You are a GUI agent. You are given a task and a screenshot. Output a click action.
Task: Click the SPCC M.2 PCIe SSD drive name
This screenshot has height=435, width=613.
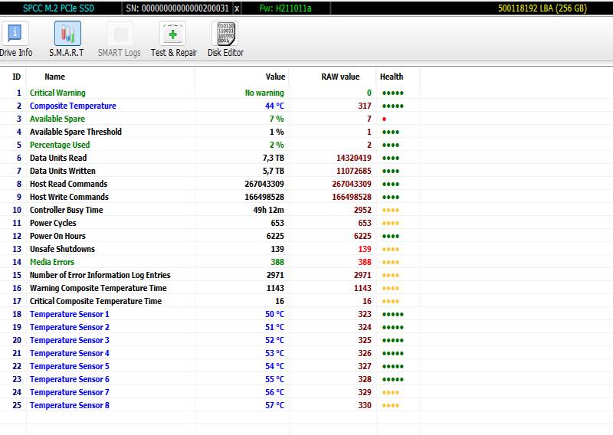tap(57, 8)
